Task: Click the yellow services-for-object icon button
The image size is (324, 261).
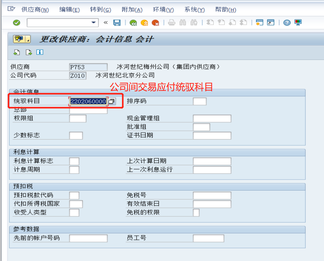Action: 22,39
